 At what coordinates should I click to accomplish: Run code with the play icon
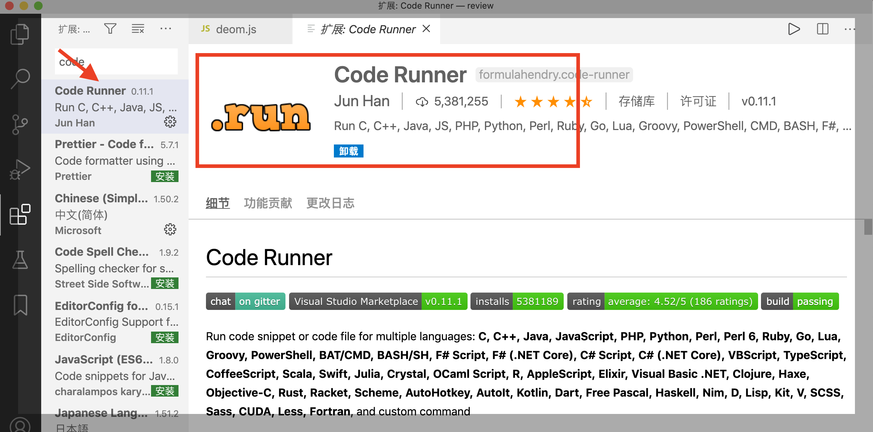[794, 29]
